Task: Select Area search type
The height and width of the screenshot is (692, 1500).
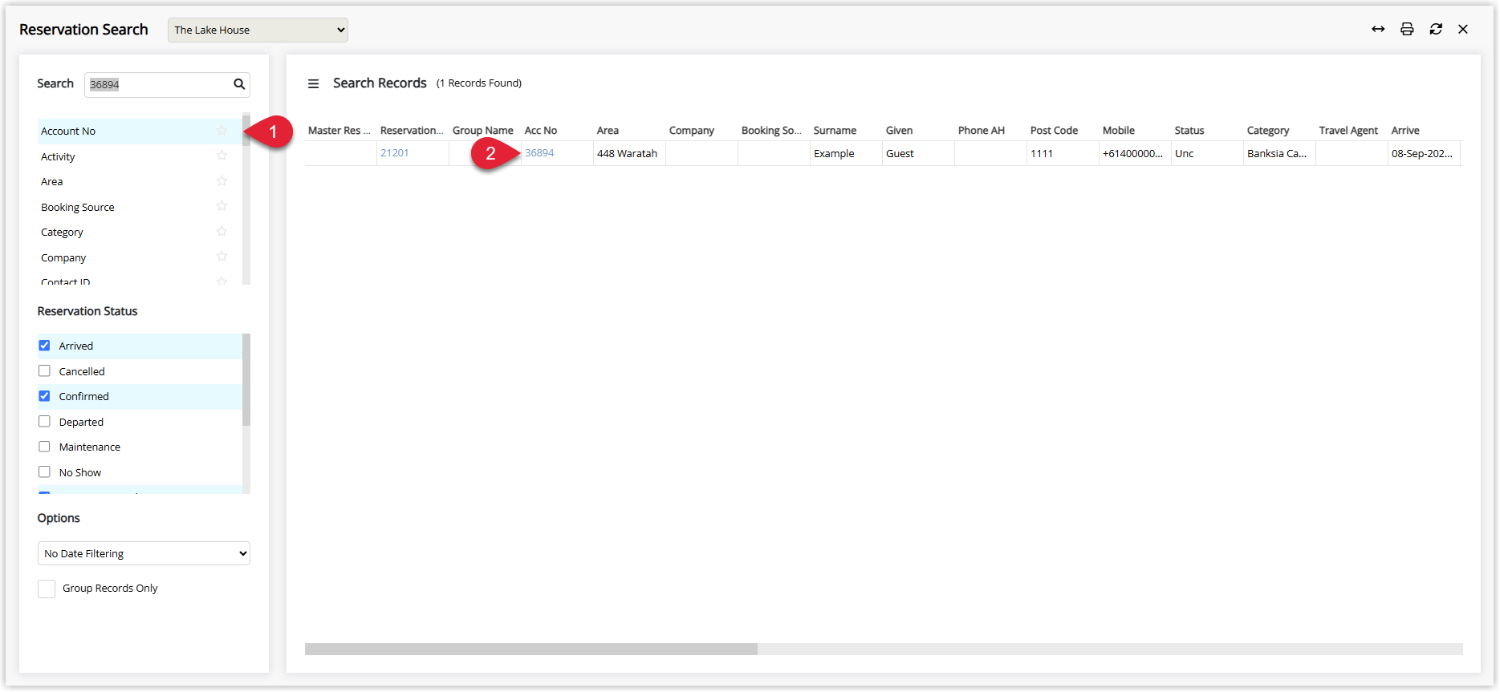Action: pyautogui.click(x=140, y=182)
